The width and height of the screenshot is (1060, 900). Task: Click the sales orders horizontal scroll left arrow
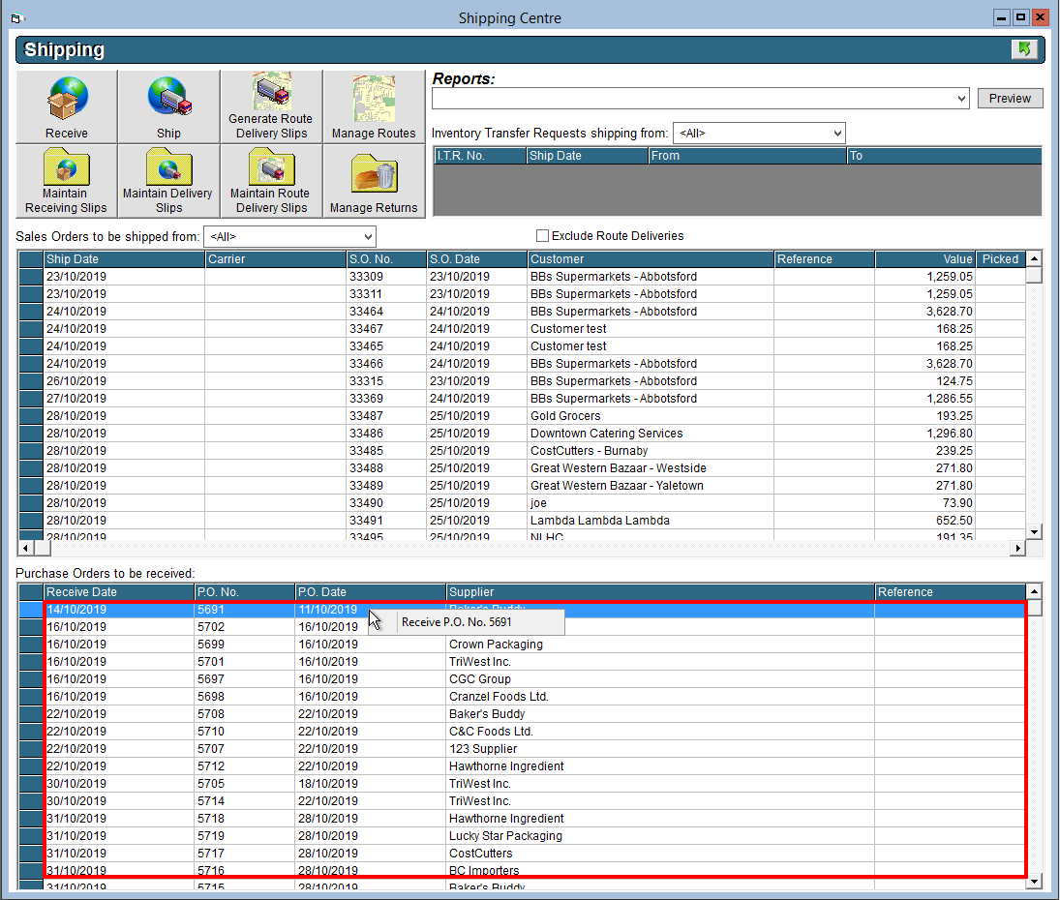pos(26,548)
